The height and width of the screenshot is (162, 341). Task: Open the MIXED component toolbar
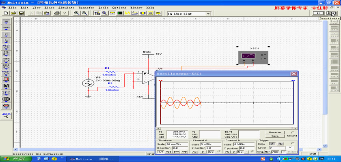click(6, 73)
